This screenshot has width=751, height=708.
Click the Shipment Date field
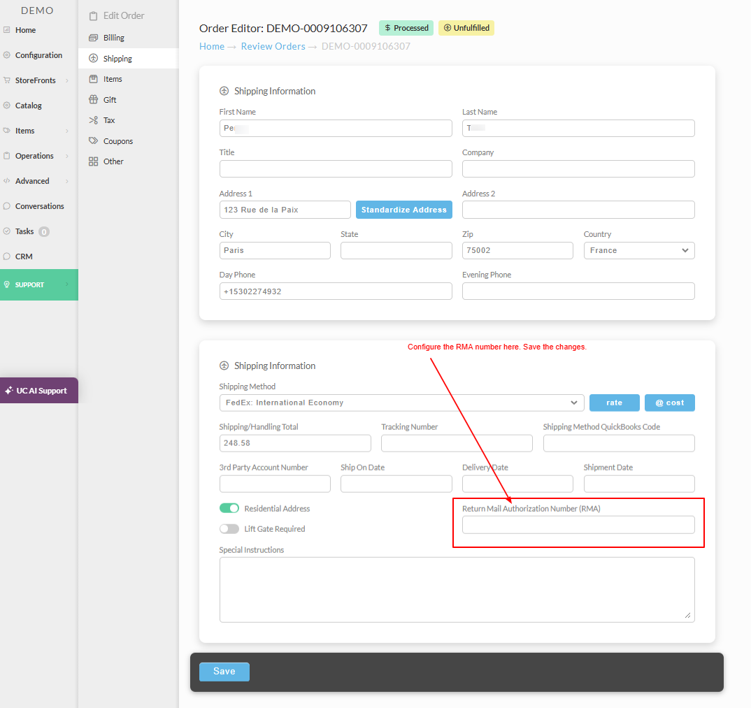(x=639, y=484)
